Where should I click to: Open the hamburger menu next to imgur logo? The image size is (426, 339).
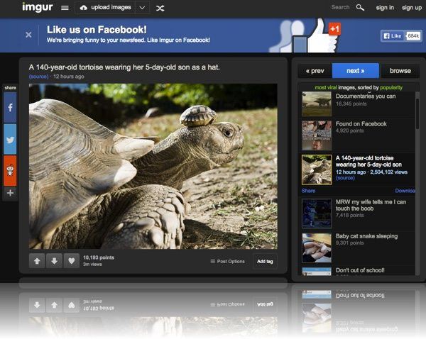65,8
